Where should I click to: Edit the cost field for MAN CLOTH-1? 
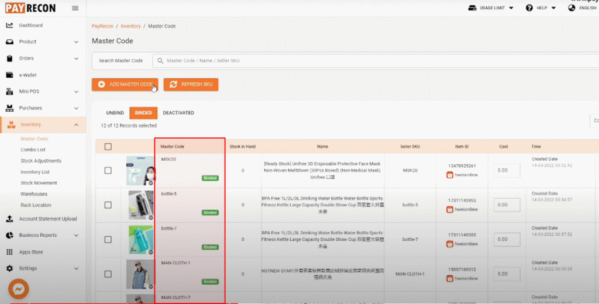507,274
